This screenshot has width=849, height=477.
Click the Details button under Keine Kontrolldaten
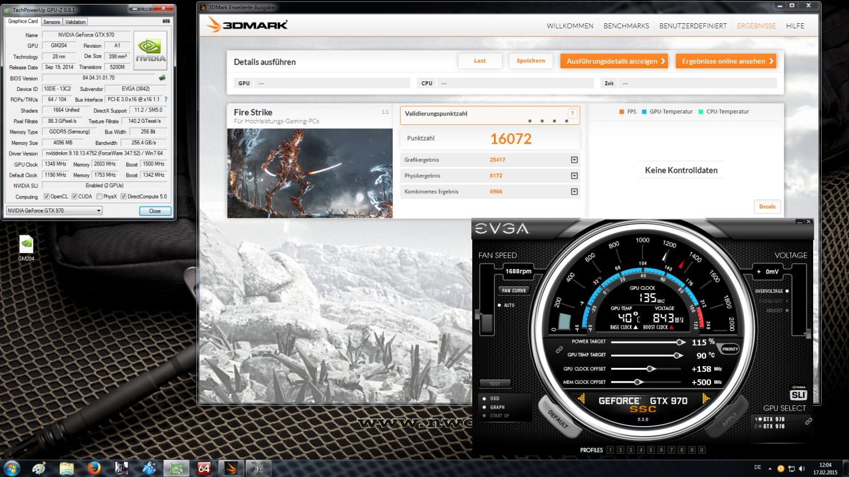pyautogui.click(x=767, y=206)
